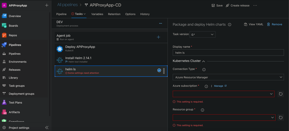Open the Resource group dropdown
The width and height of the screenshot is (289, 131).
click(x=224, y=117)
